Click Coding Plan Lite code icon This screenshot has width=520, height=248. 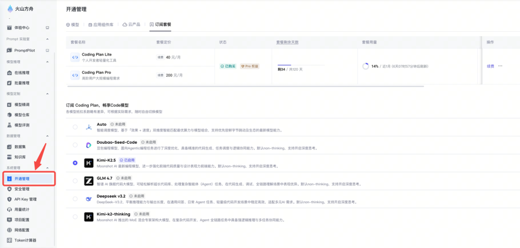pyautogui.click(x=75, y=57)
